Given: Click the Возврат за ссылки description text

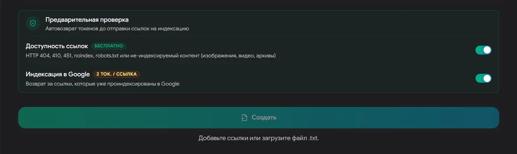Looking at the screenshot, I should [x=102, y=84].
